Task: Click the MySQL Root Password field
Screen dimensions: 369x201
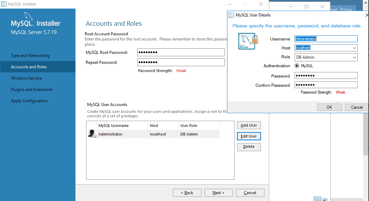Action: pyautogui.click(x=181, y=52)
